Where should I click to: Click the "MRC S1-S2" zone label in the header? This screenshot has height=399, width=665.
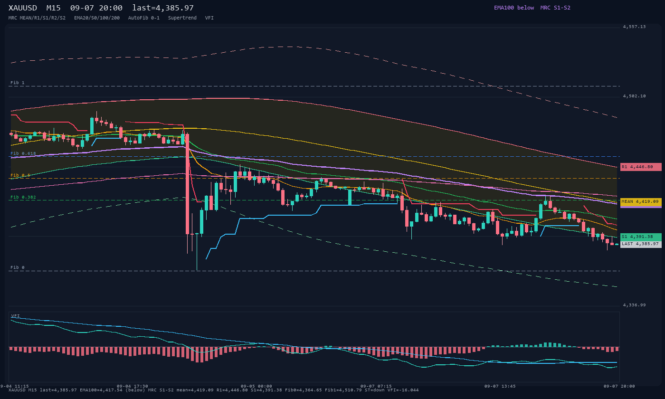click(x=555, y=8)
